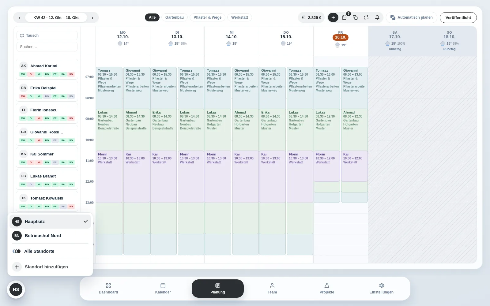Open Kalender in bottom navigation
The height and width of the screenshot is (306, 490).
click(x=163, y=289)
